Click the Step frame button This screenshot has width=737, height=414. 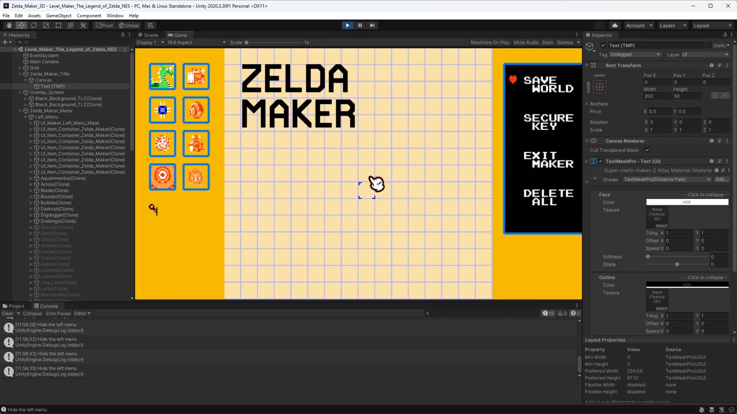(372, 25)
